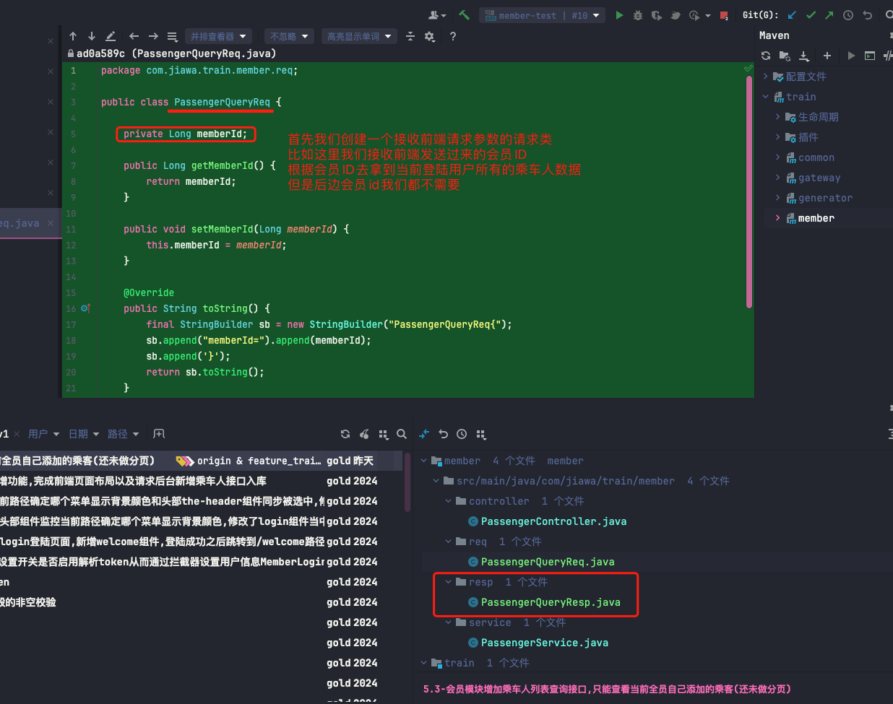Show Git history clock icon
This screenshot has height=704, width=893.
click(848, 15)
